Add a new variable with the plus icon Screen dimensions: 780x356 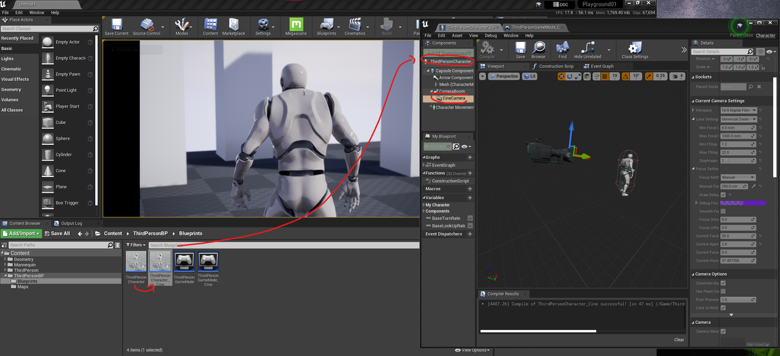click(x=470, y=198)
